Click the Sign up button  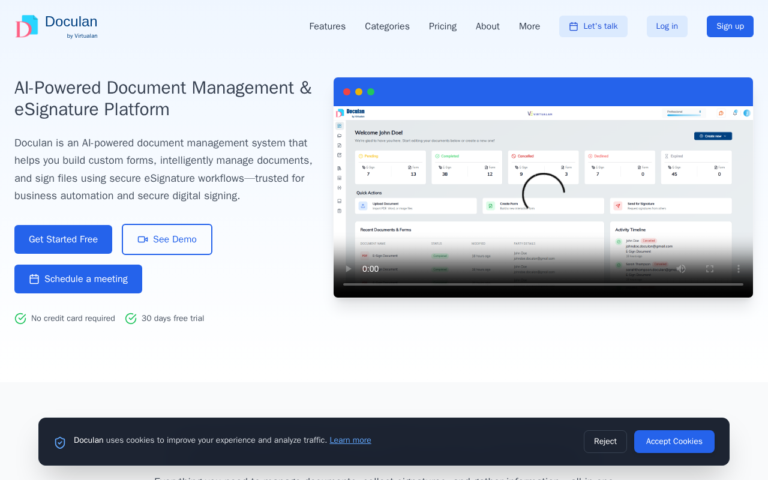[x=730, y=26]
